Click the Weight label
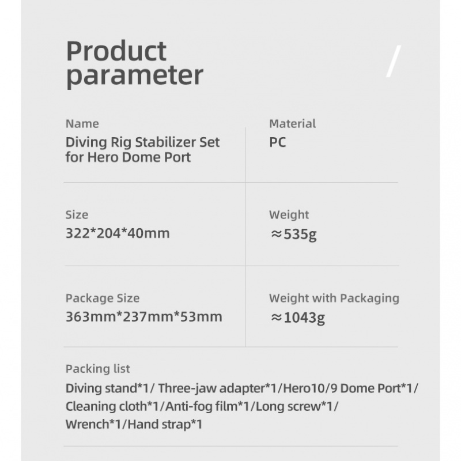The width and height of the screenshot is (461, 461). [289, 215]
